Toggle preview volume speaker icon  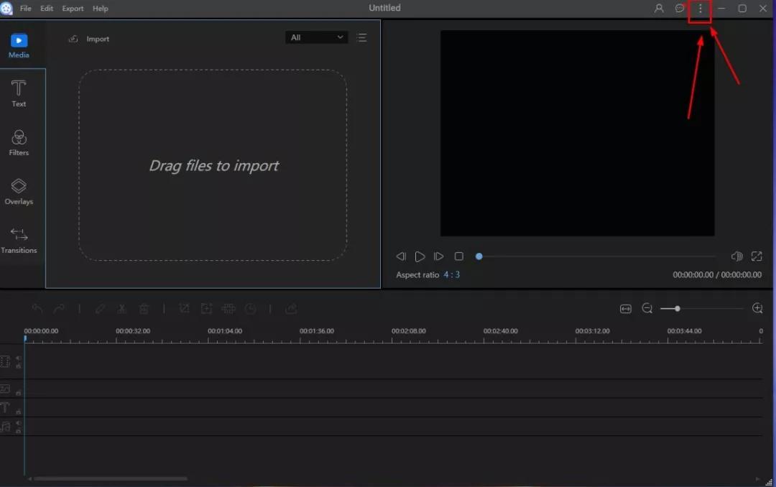[736, 256]
